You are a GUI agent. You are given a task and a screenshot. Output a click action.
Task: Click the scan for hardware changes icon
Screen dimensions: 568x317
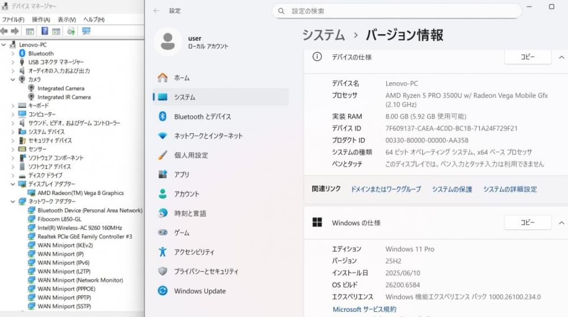(x=86, y=31)
